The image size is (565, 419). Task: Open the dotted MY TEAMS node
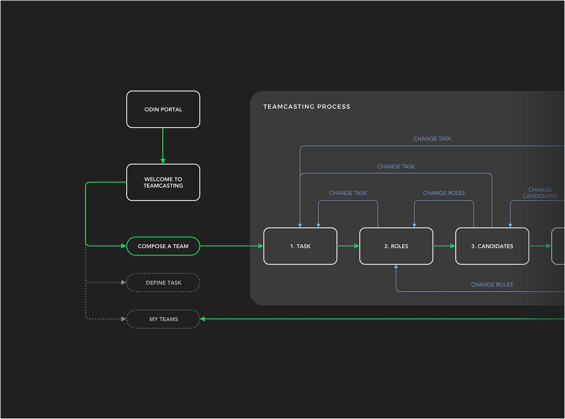[163, 319]
